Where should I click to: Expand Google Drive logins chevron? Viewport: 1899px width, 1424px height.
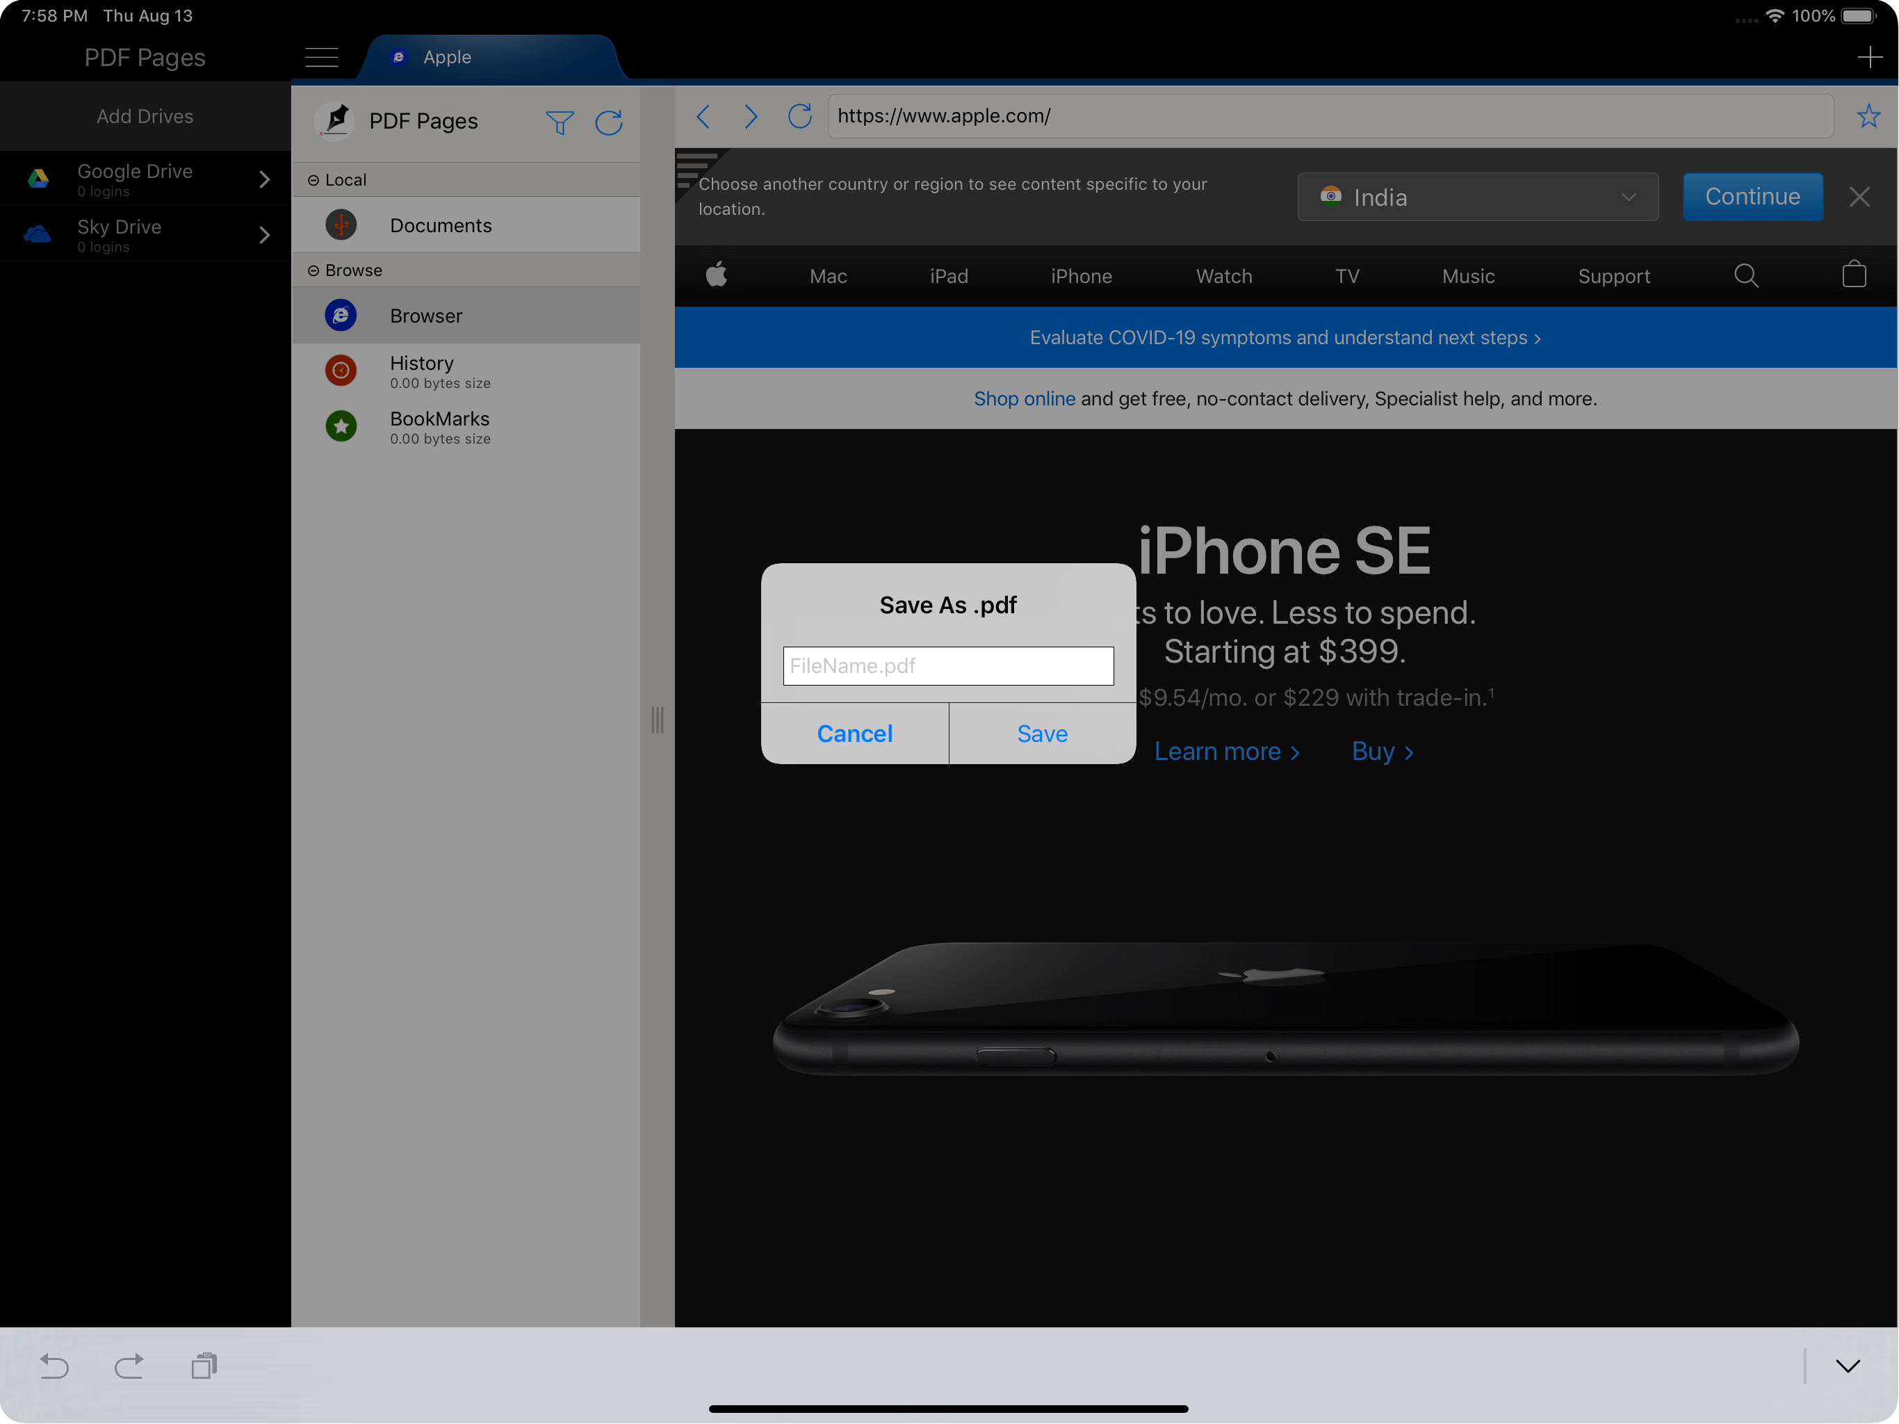(264, 179)
